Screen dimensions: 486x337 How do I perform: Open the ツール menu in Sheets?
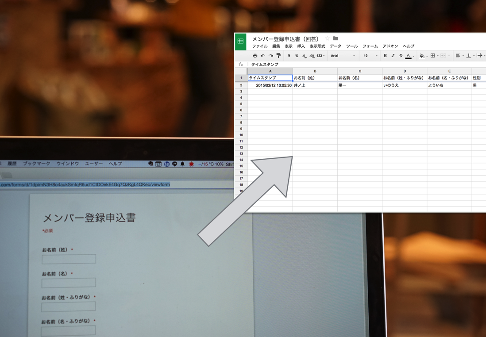[x=352, y=46]
